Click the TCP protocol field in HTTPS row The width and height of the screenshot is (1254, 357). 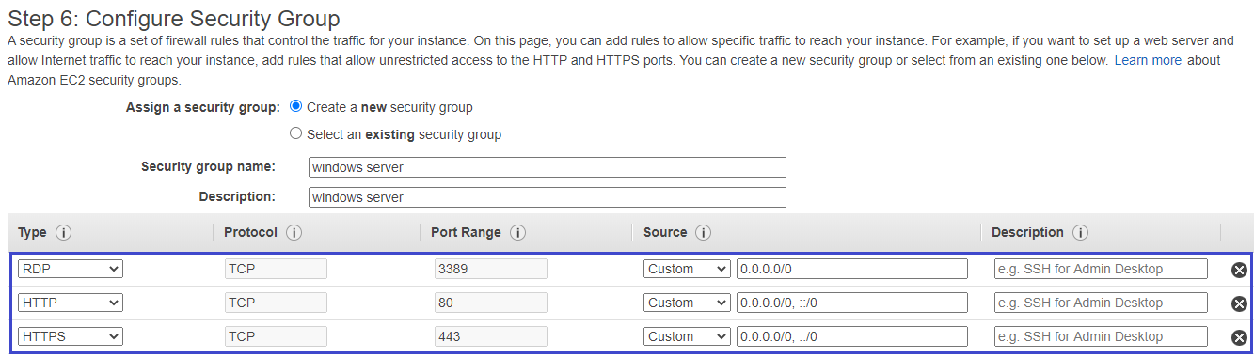[x=276, y=336]
